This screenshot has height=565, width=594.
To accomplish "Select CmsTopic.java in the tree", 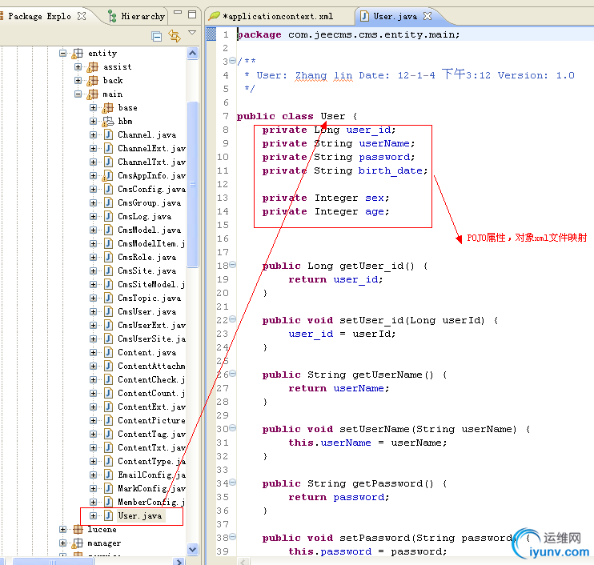I will click(x=149, y=299).
